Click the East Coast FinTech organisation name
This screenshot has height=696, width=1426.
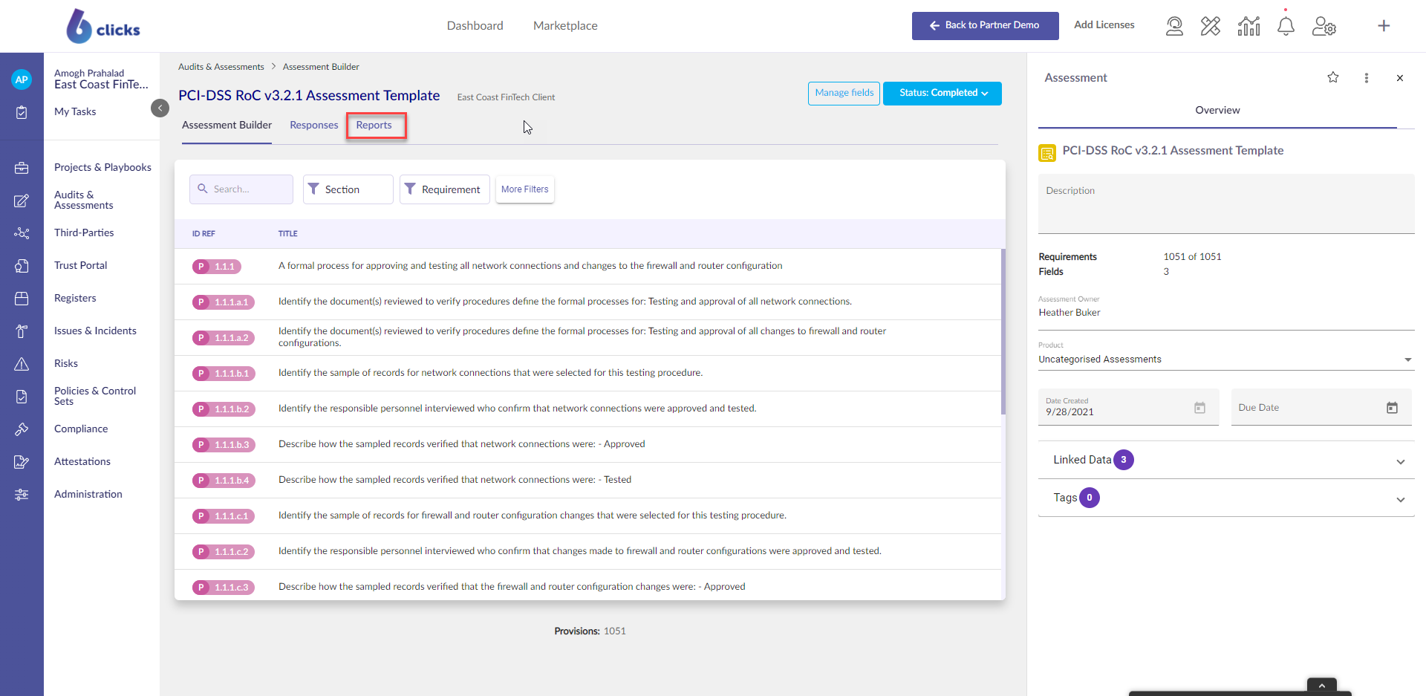(x=101, y=85)
